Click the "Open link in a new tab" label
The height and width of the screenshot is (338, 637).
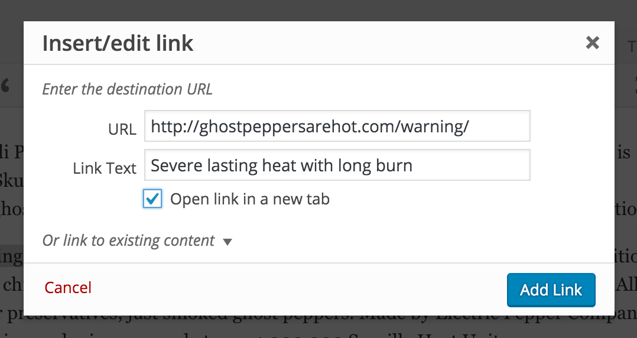[x=250, y=199]
